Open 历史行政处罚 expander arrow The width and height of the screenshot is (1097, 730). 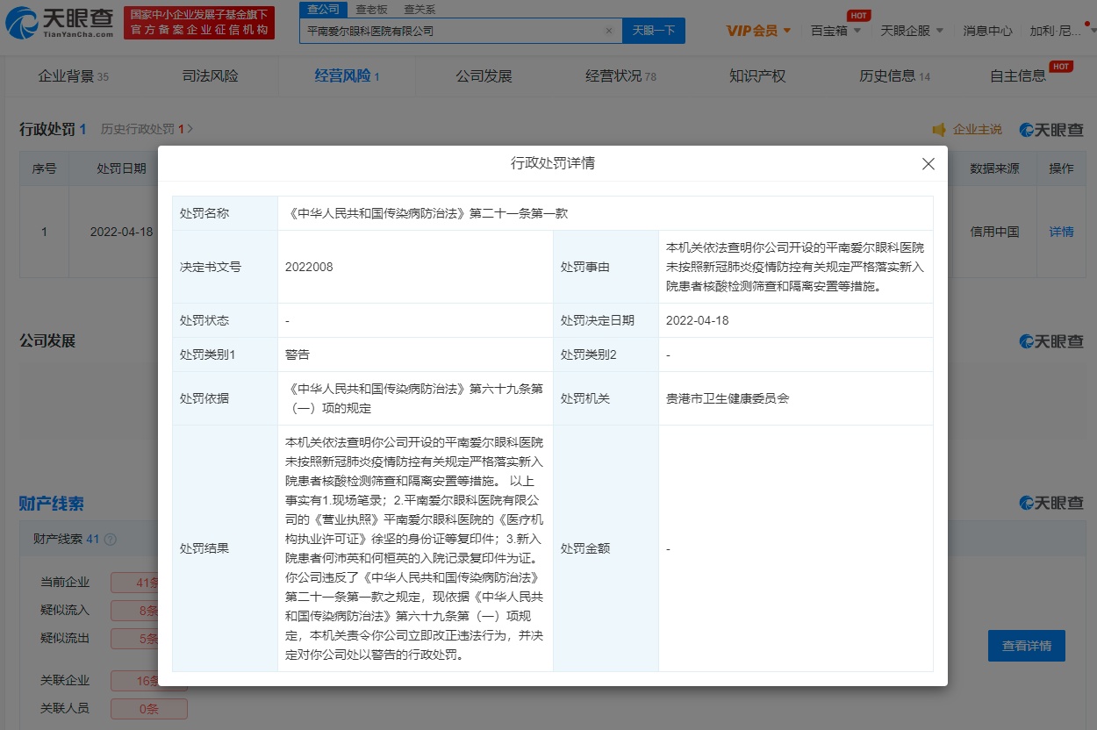pos(190,129)
